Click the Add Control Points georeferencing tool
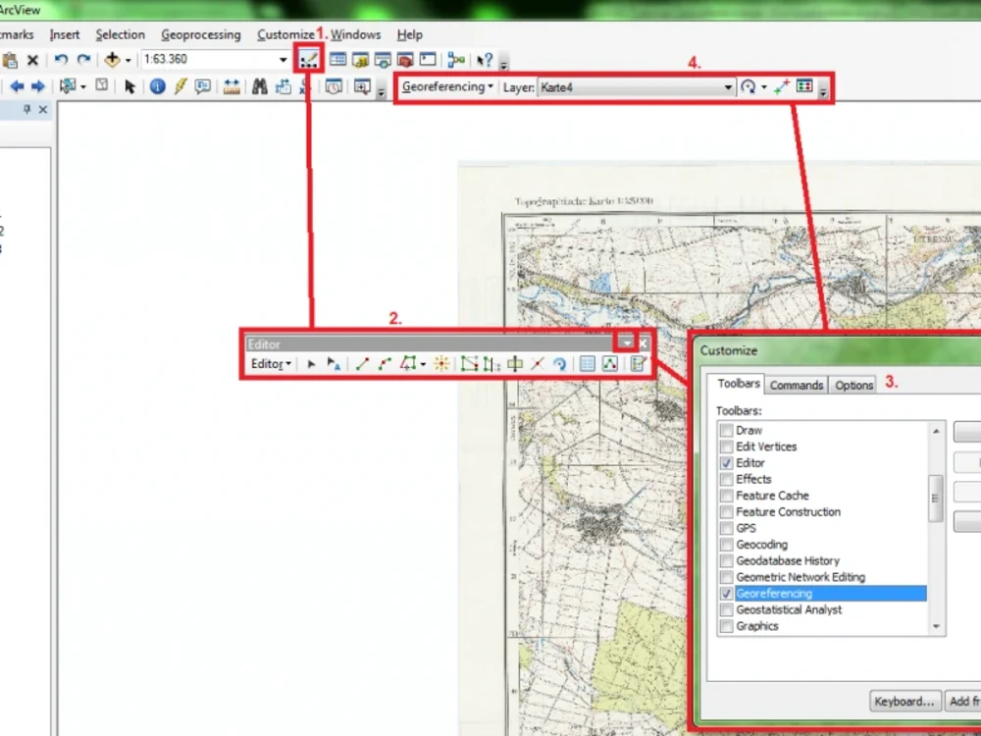This screenshot has width=981, height=736. coord(781,86)
